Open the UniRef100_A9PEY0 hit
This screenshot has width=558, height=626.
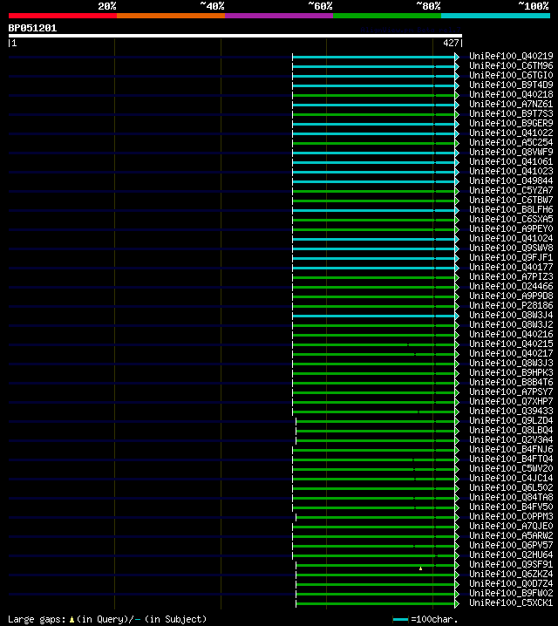pyautogui.click(x=511, y=228)
